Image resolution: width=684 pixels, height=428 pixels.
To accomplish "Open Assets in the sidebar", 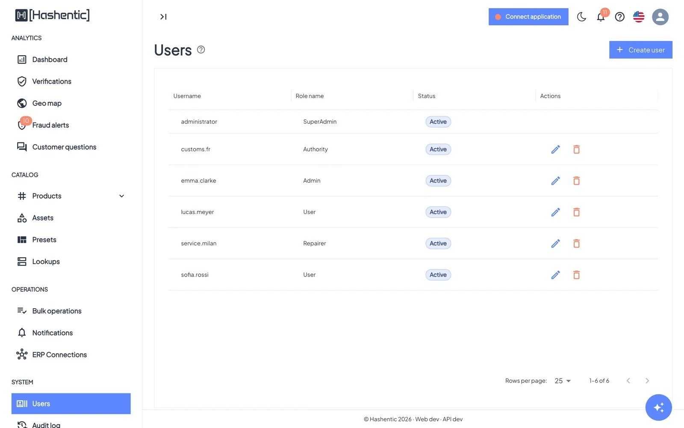I will [71, 218].
